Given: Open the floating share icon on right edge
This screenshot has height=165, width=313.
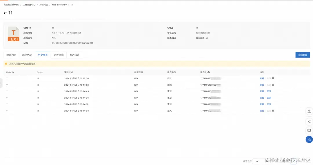Looking at the screenshot, I should click(309, 122).
